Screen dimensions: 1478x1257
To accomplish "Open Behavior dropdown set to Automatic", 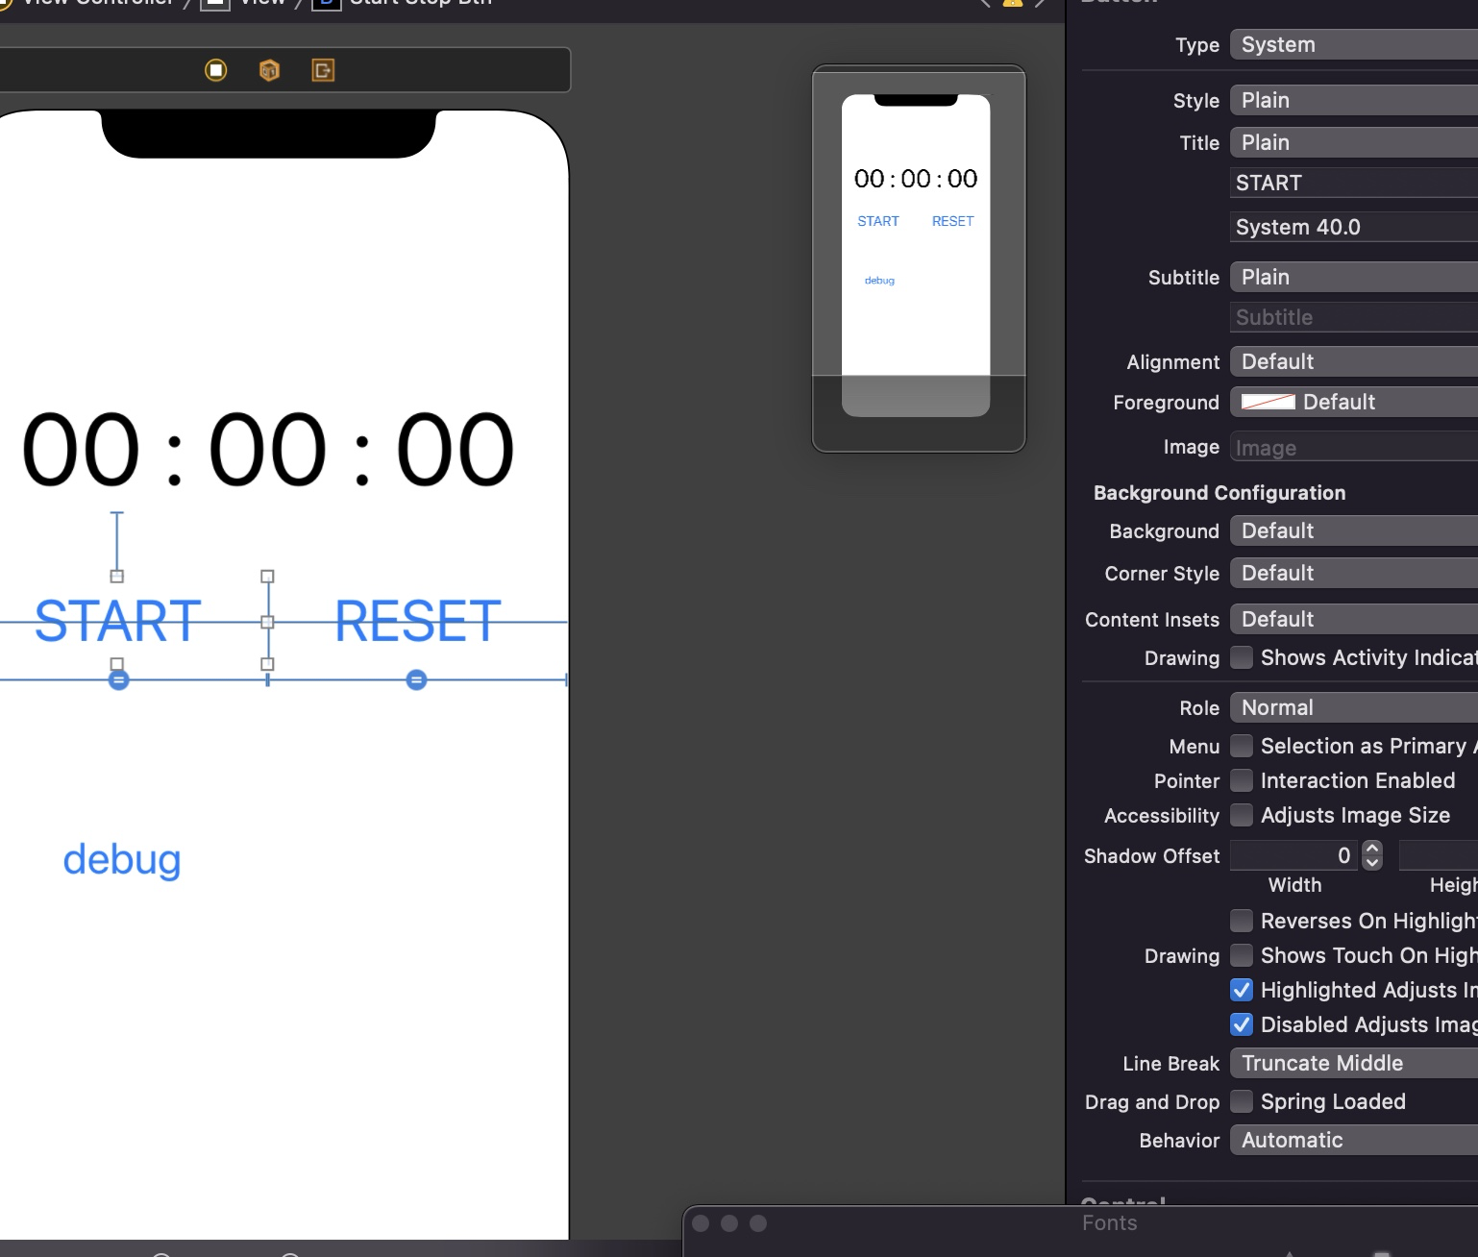I will coord(1354,1140).
